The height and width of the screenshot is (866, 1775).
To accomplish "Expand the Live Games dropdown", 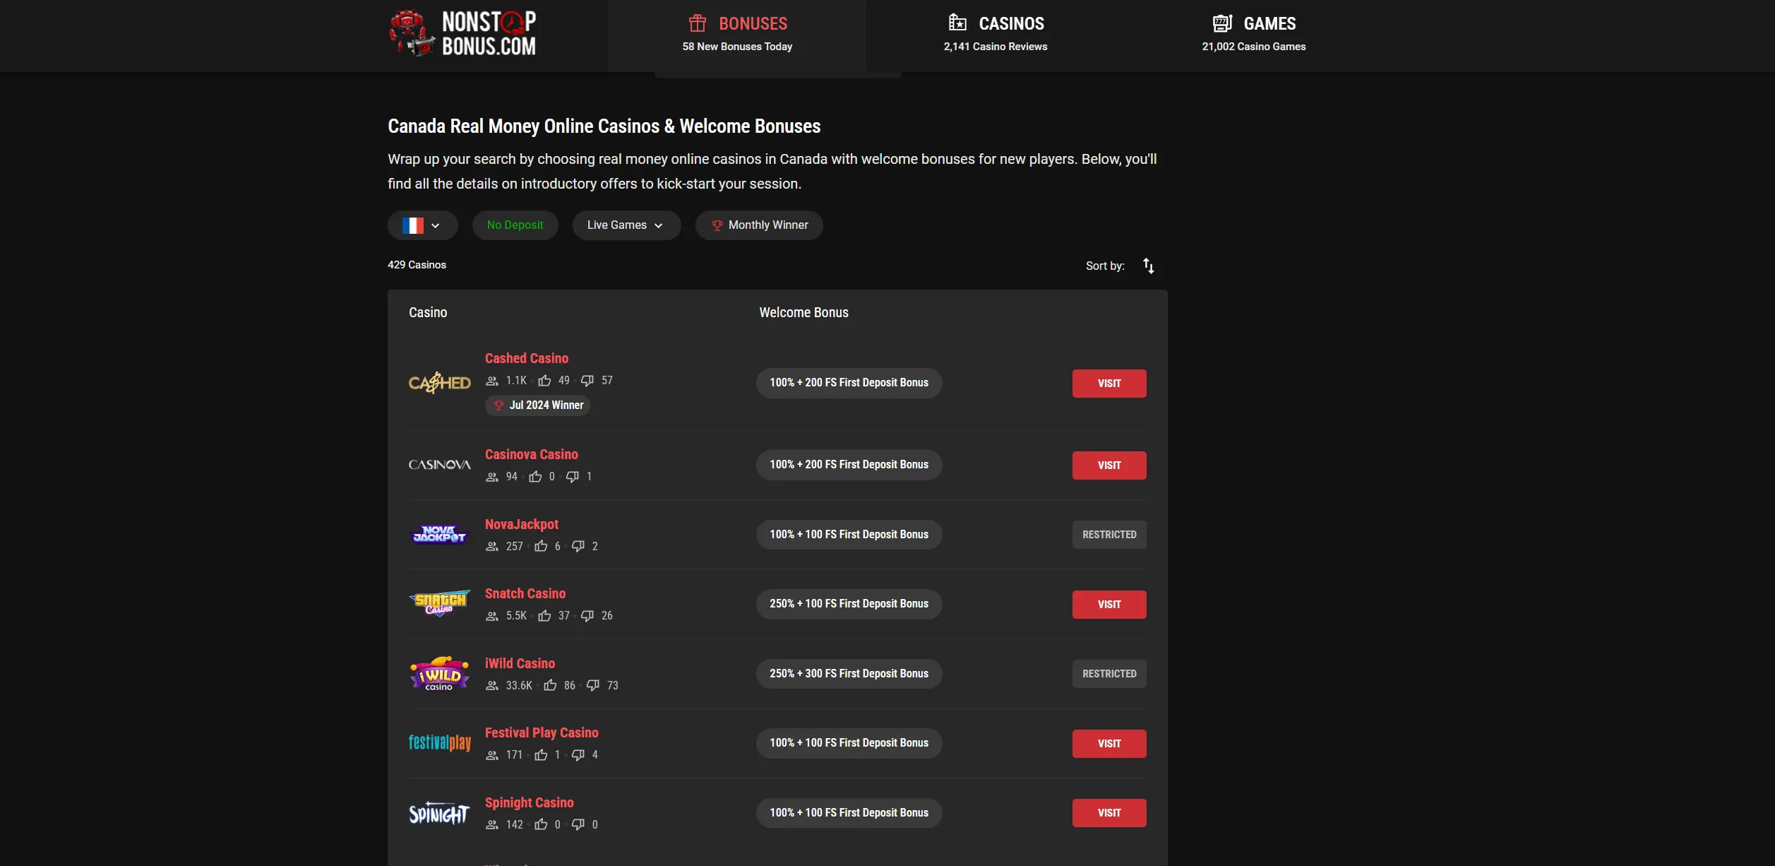I will [x=626, y=225].
